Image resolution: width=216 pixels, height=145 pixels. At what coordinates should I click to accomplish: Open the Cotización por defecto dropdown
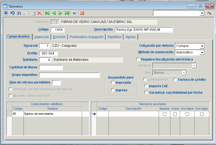pos(202,46)
